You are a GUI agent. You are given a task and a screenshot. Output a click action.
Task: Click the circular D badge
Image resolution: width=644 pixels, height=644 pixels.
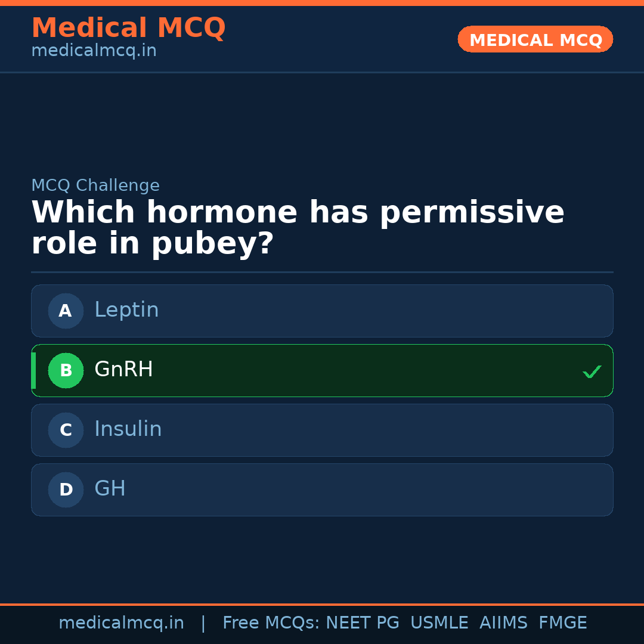(66, 490)
